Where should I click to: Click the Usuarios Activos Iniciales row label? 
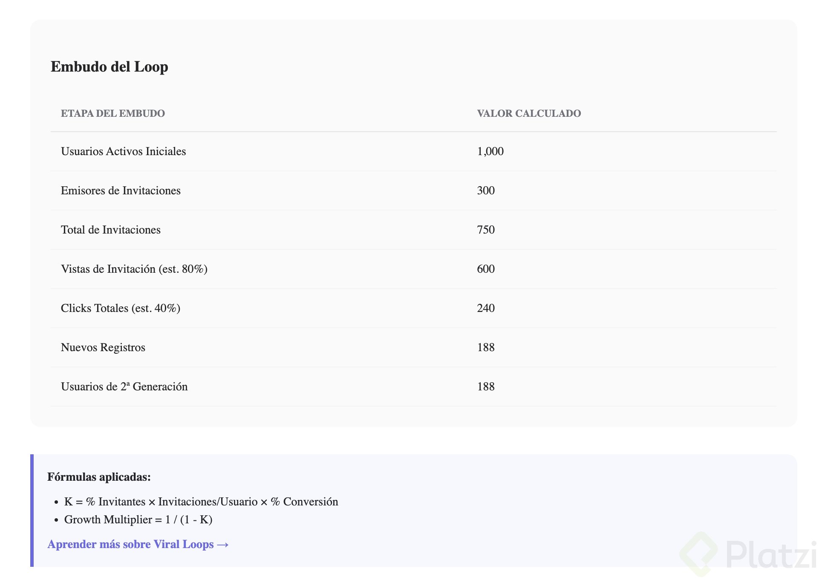(x=123, y=151)
